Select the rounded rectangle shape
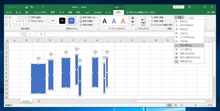 6,21
